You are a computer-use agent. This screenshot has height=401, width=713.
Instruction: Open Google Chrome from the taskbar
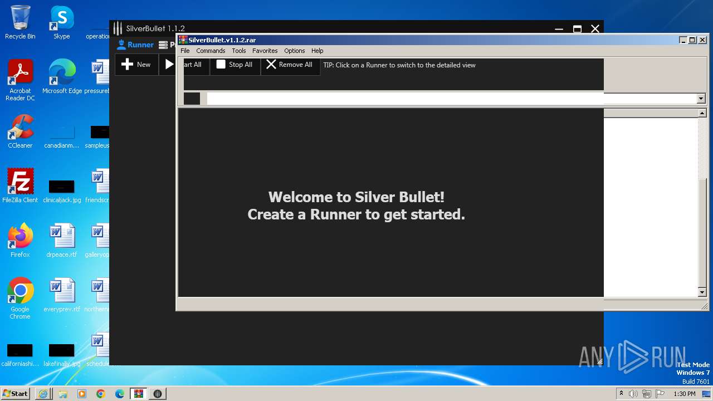[101, 394]
